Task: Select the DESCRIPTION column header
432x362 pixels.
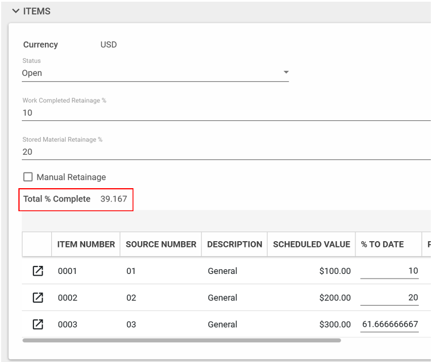Action: pyautogui.click(x=234, y=244)
